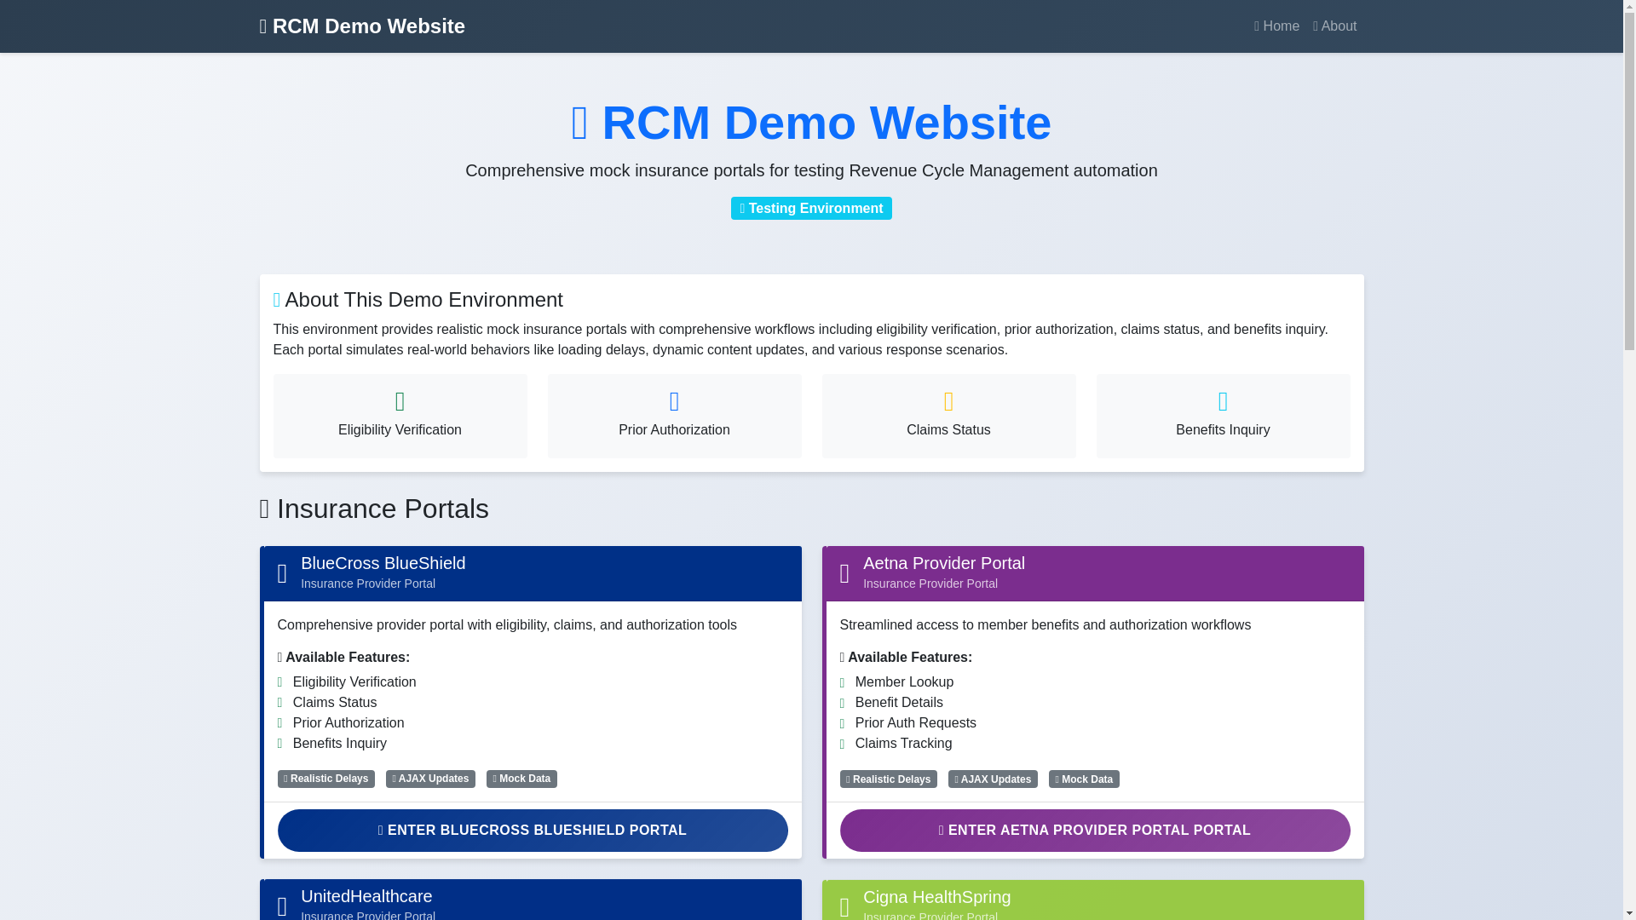The height and width of the screenshot is (920, 1636).
Task: Click the Eligibility Verification card icon
Action: pos(400,401)
